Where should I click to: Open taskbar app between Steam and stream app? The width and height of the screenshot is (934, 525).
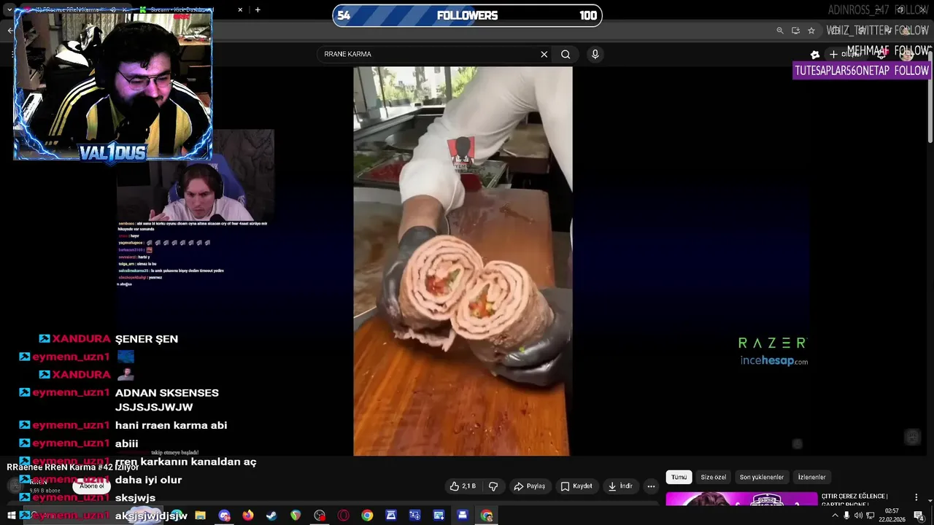tap(296, 516)
